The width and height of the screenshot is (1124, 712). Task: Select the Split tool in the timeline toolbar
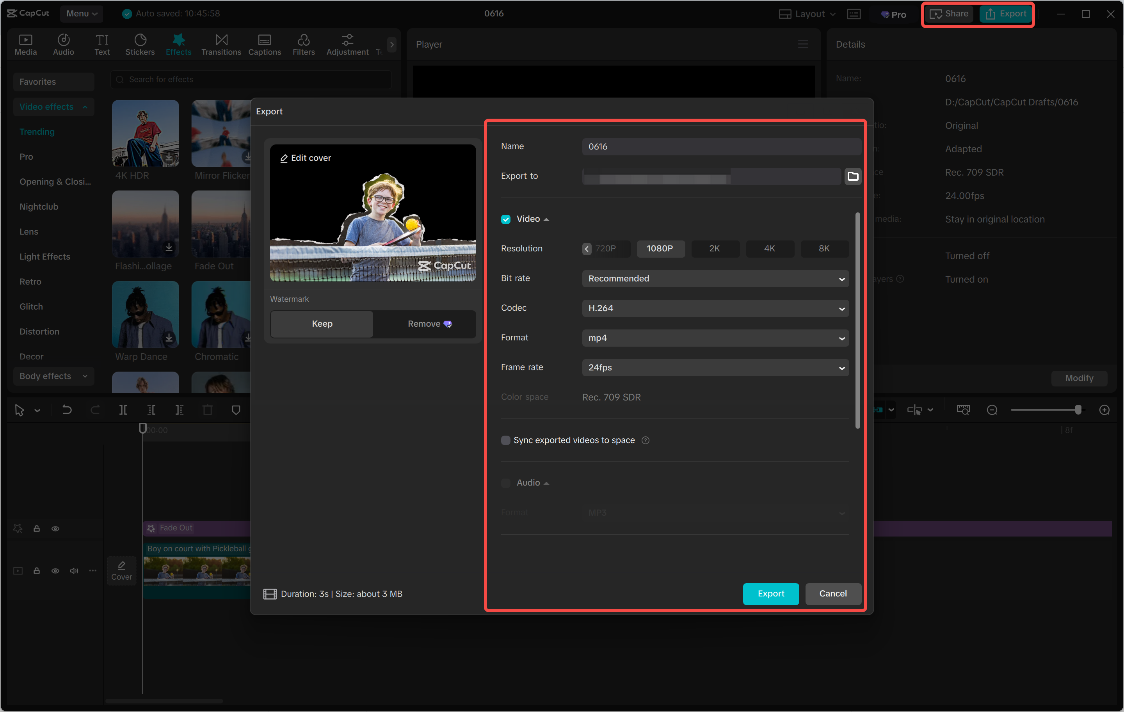coord(124,410)
